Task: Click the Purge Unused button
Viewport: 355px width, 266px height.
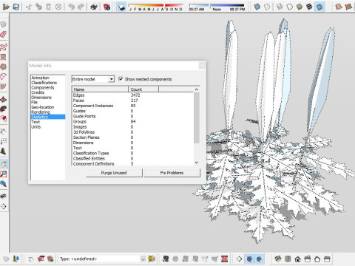Action: (x=114, y=173)
